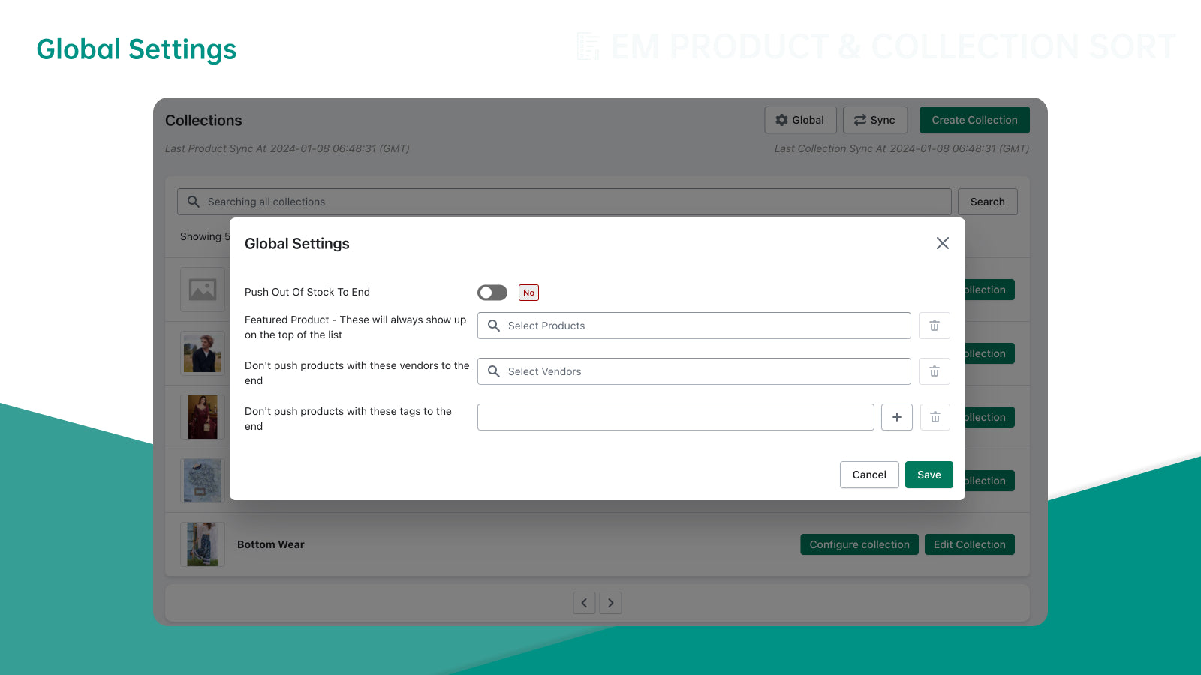Add tag with the plus button
This screenshot has width=1201, height=675.
point(897,417)
